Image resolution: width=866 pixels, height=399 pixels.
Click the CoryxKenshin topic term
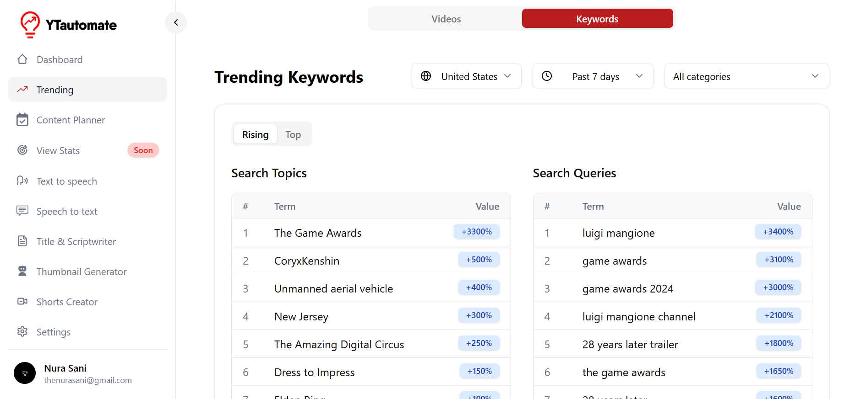tap(307, 261)
